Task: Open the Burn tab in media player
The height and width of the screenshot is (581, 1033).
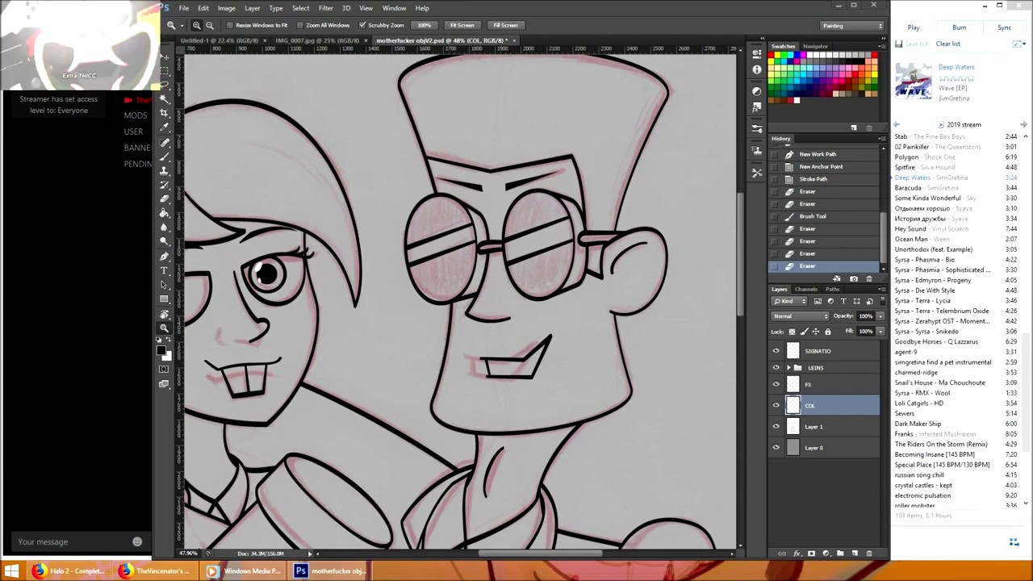Action: (959, 27)
